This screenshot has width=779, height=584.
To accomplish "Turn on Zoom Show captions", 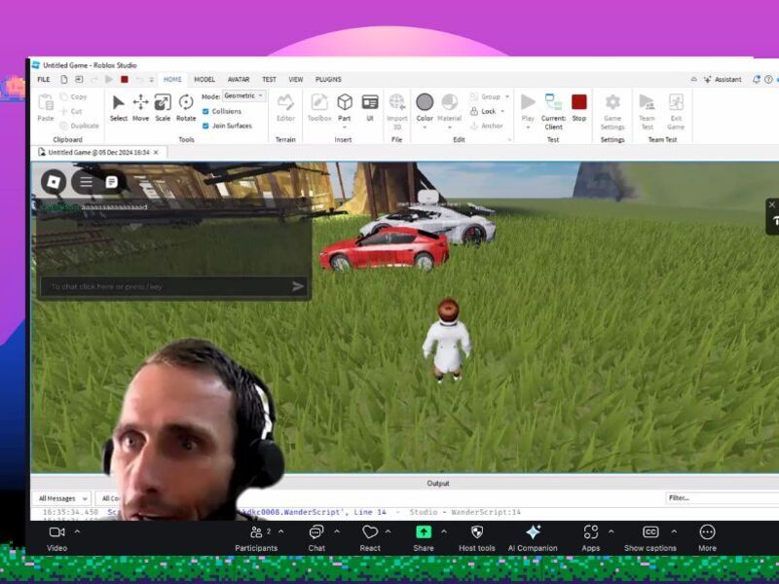I will pyautogui.click(x=649, y=532).
